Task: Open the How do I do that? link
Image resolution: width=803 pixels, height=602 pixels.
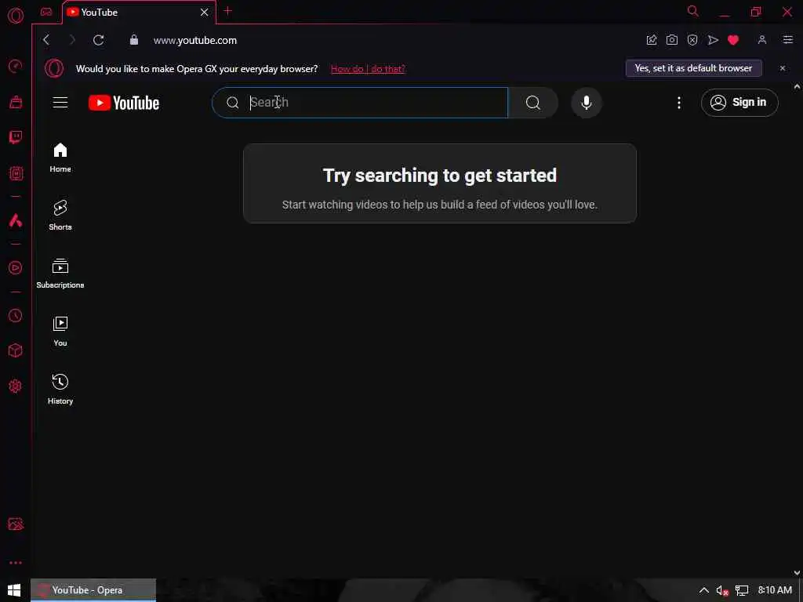Action: tap(368, 69)
